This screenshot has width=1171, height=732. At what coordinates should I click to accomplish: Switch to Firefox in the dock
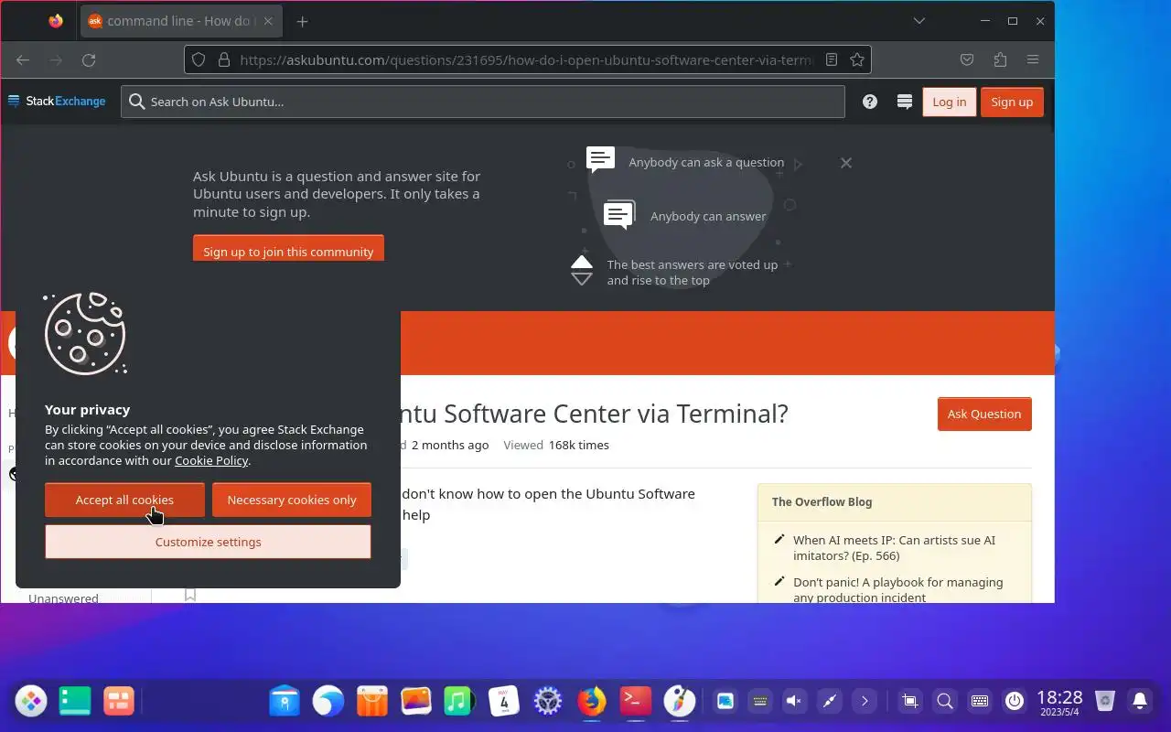click(x=592, y=702)
